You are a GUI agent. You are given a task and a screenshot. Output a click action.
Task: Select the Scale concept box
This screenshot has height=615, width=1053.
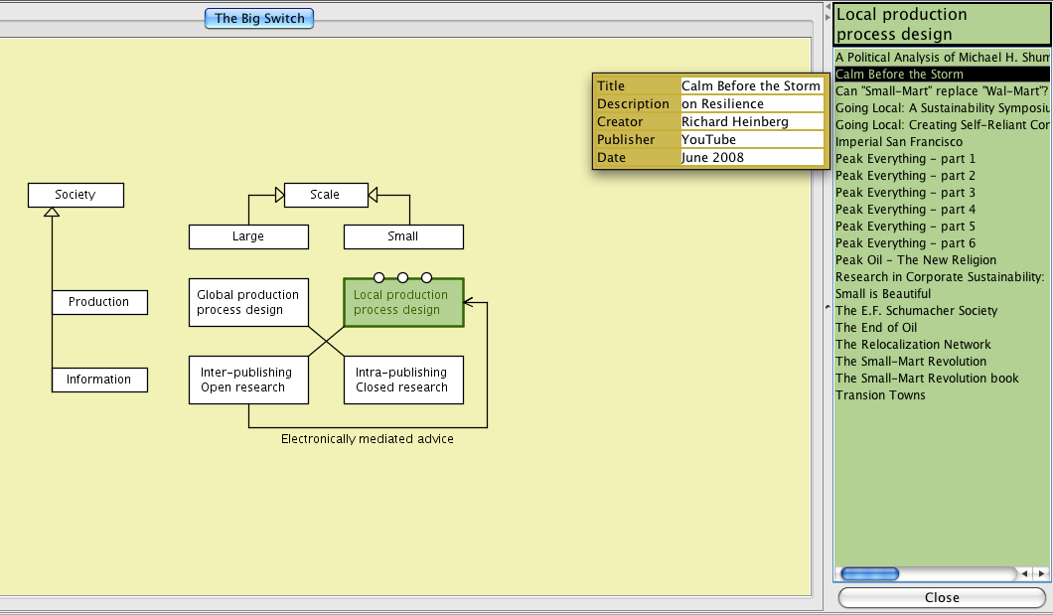(x=325, y=195)
